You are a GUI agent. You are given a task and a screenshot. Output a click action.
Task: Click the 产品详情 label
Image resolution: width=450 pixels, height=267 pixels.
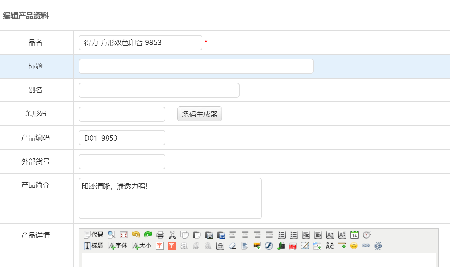[x=35, y=235]
